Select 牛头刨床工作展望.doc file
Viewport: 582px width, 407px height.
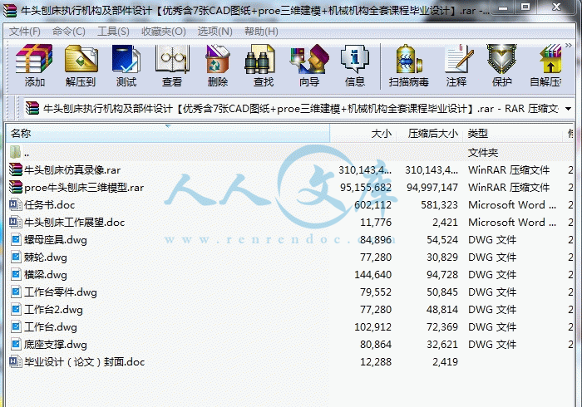click(x=290, y=222)
